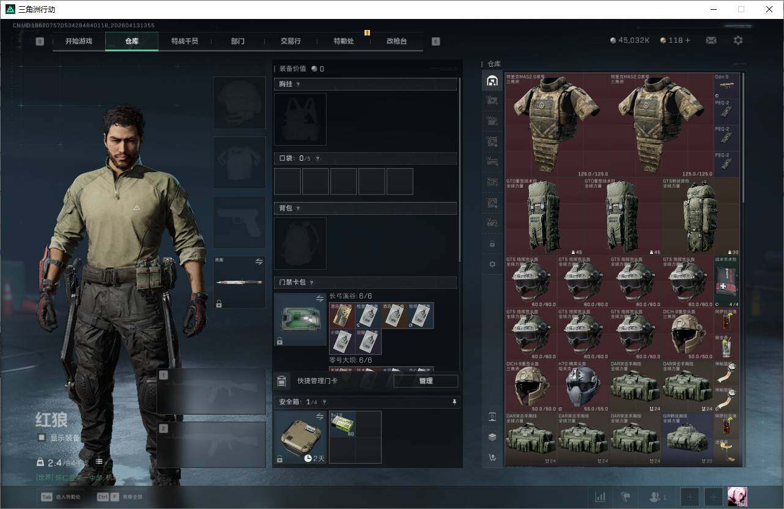Select empty primary weapon slot 2
This screenshot has height=509, width=784.
211,445
